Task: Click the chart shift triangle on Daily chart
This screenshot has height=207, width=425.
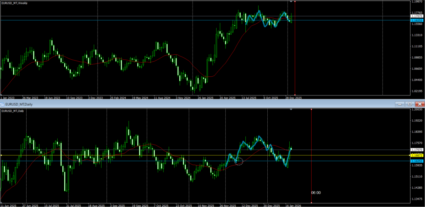Action: (291, 110)
